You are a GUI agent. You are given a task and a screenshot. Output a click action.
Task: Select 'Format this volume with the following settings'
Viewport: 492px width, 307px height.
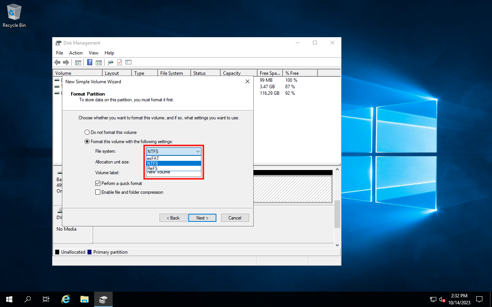click(x=128, y=142)
